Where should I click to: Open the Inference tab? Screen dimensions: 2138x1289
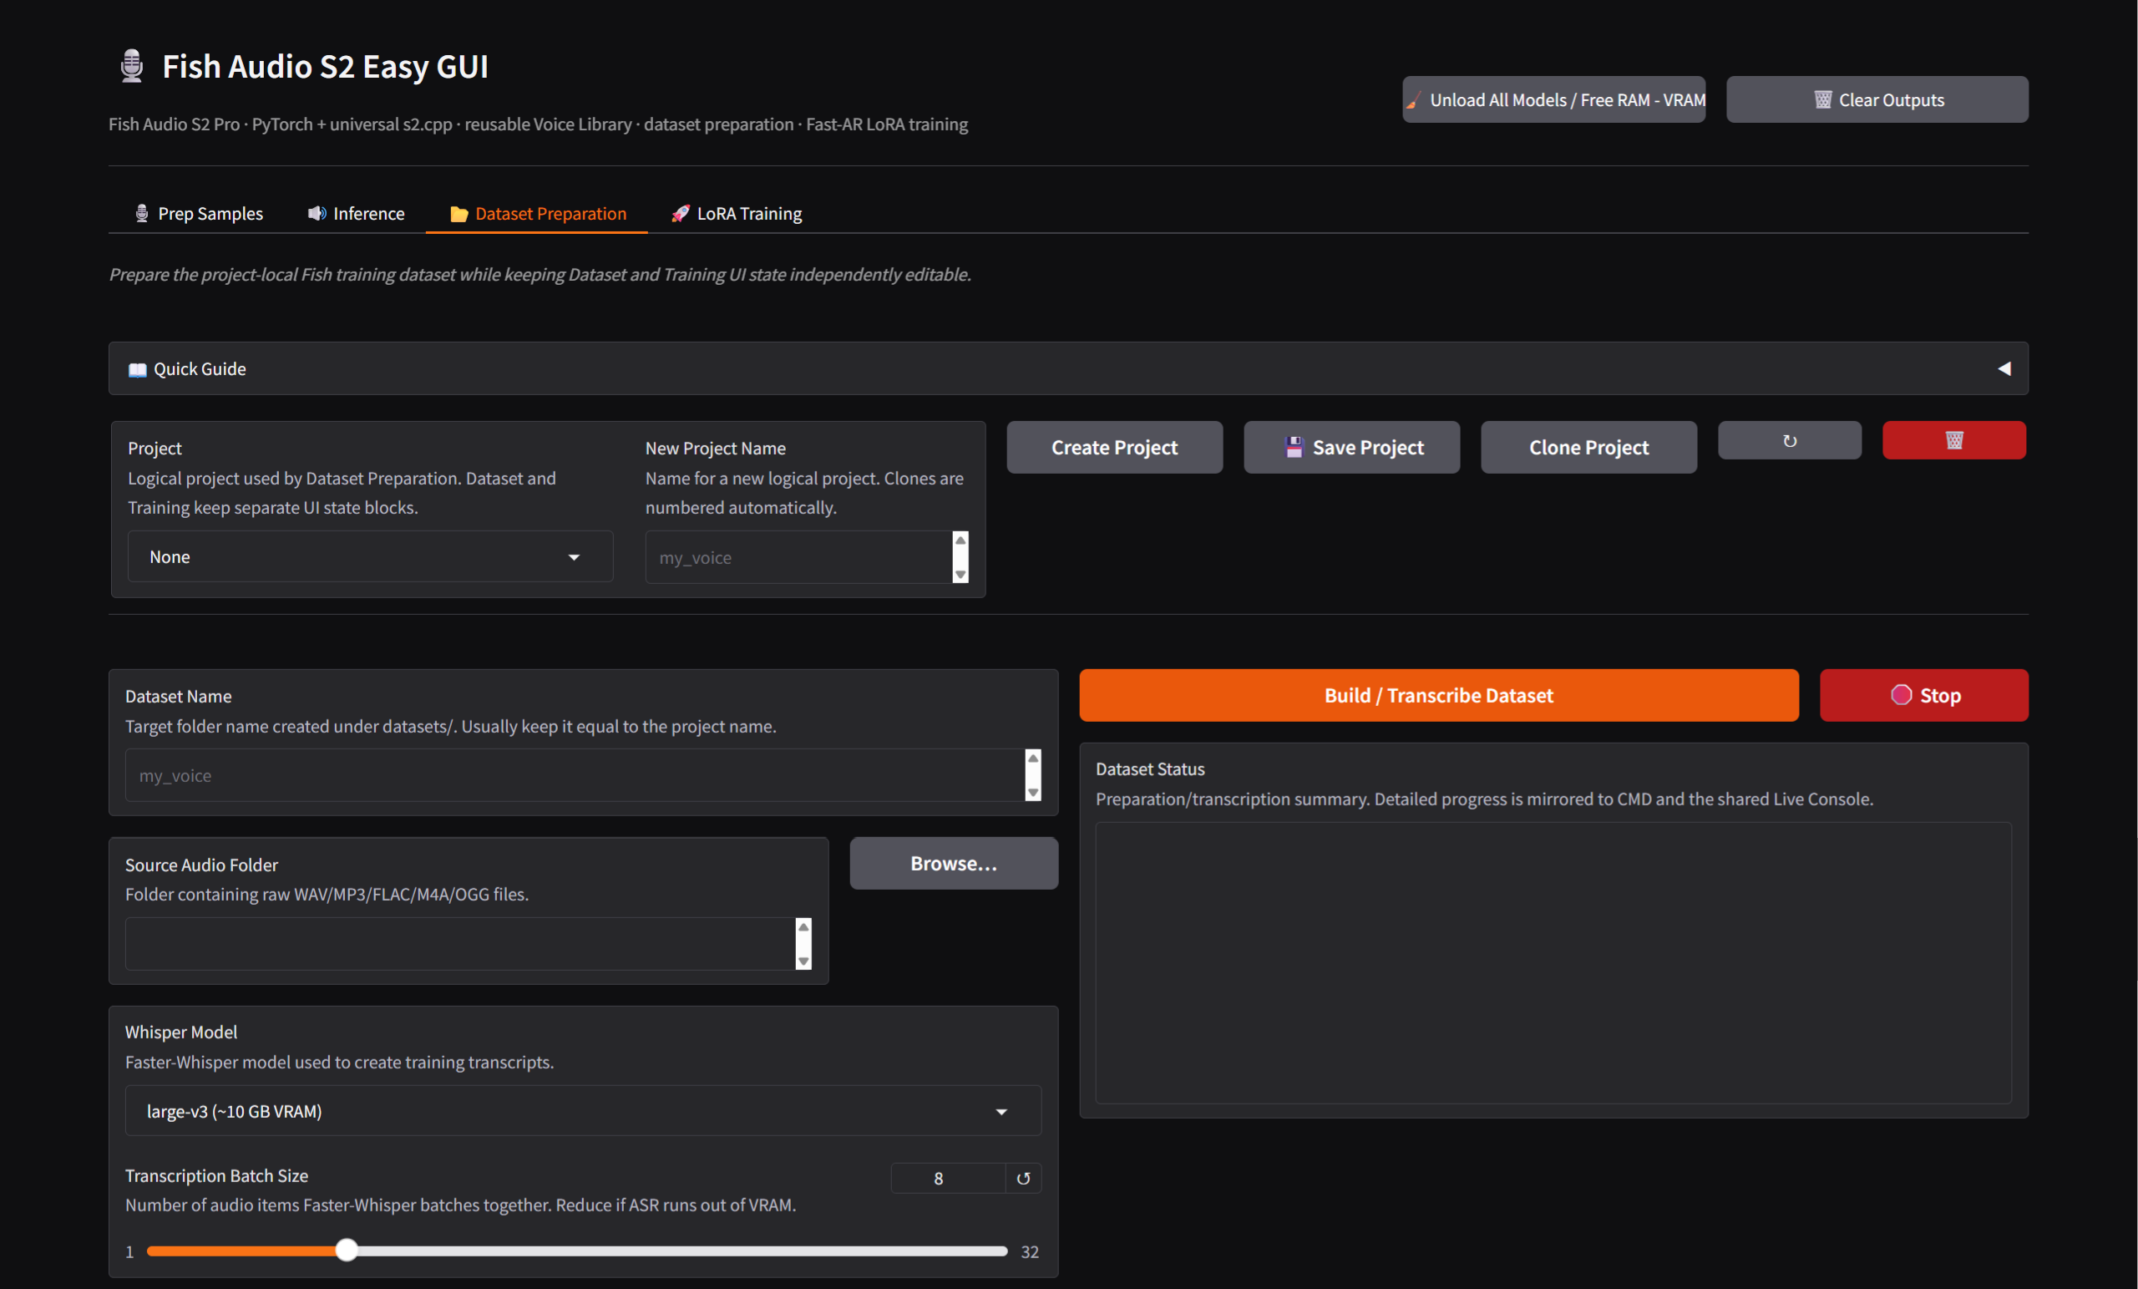[357, 214]
